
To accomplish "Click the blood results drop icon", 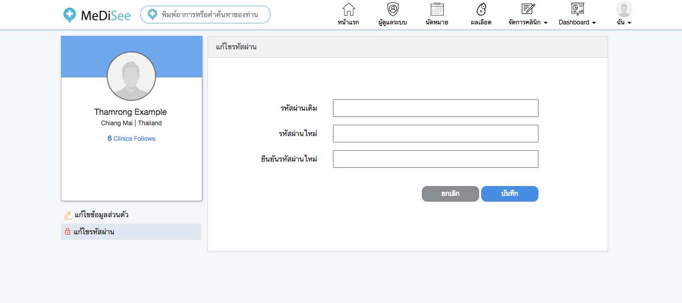I will coord(481,9).
